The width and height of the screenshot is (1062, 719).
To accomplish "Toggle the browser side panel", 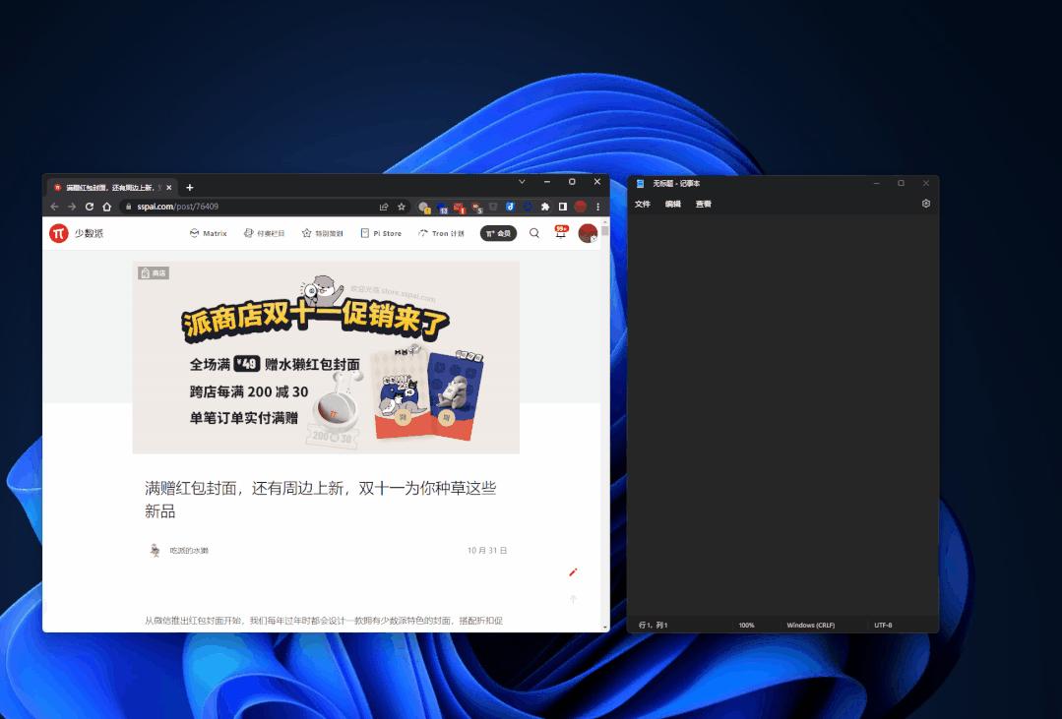I will pyautogui.click(x=563, y=207).
